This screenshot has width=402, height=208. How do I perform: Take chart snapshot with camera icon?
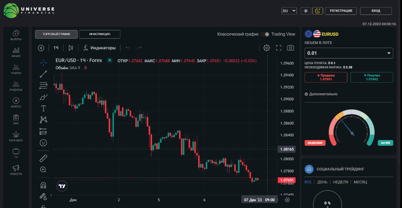(290, 48)
